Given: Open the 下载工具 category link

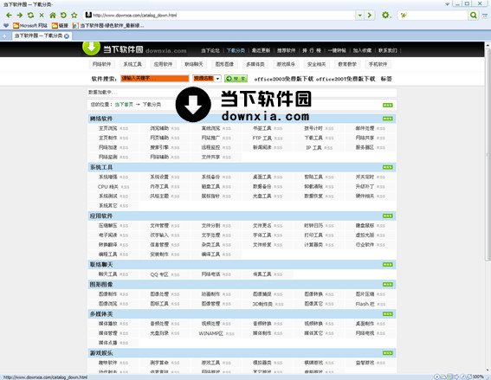Looking at the screenshot, I should (x=313, y=138).
